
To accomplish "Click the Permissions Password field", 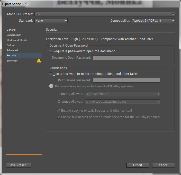I will click(126, 80).
